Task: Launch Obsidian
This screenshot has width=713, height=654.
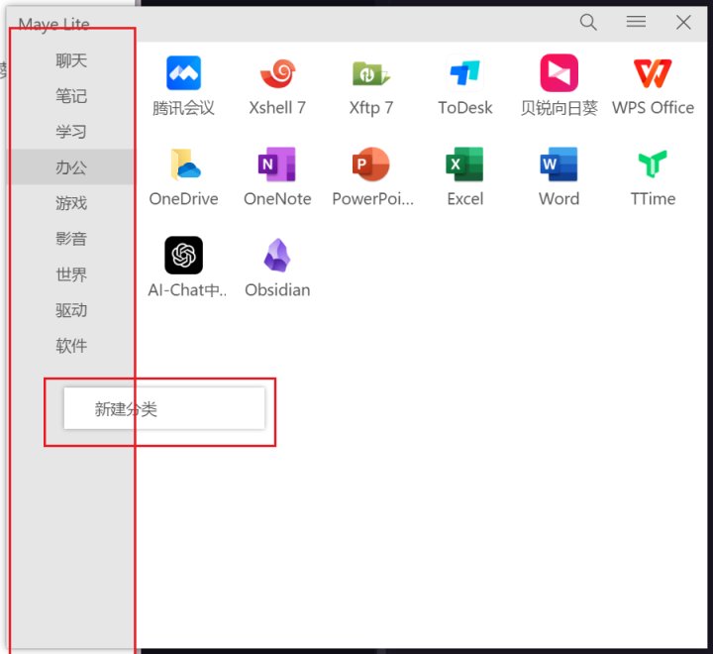Action: [277, 256]
